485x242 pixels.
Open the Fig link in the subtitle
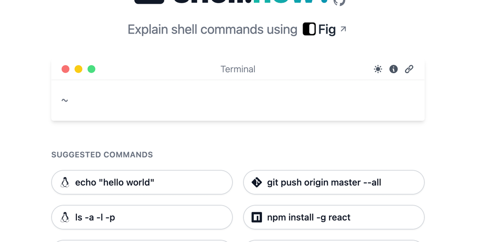click(327, 29)
